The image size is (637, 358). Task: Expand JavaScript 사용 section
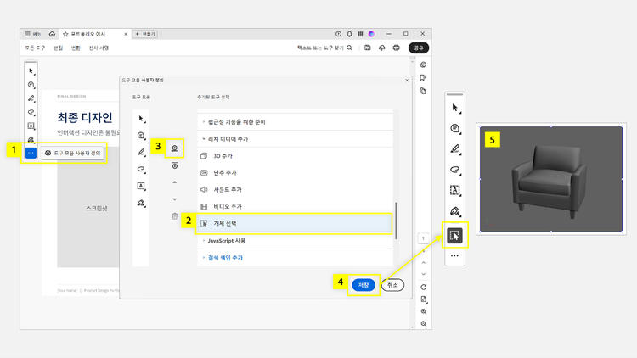296,241
